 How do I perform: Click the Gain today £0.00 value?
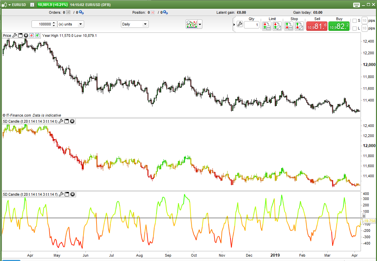(318, 12)
